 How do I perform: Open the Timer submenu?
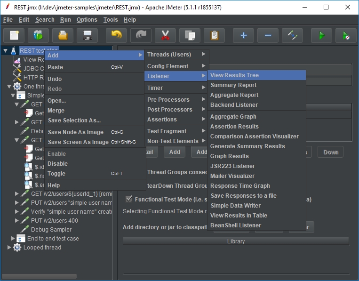(x=176, y=88)
